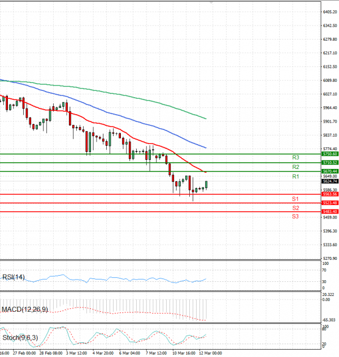Click the 10 Mar 16:00 time label

[184, 353]
